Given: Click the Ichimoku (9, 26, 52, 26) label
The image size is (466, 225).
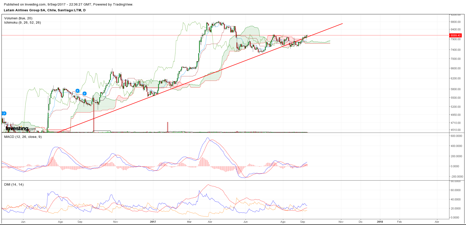Looking at the screenshot, I should 23,23.
